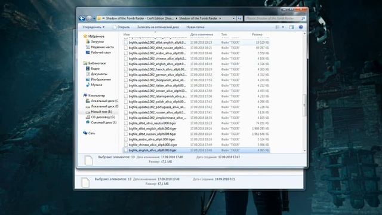382x215 pixels.
Task: Select file bigfile.update2.002_latamspanish_allvo
Action: point(196,96)
